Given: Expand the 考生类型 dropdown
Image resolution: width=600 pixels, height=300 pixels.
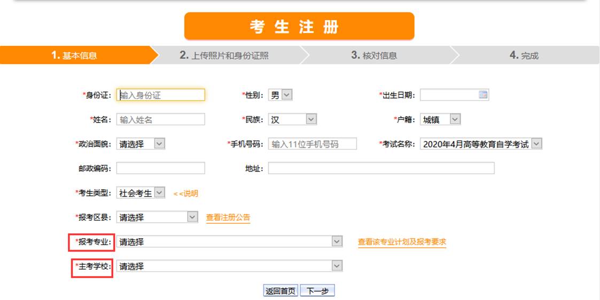Looking at the screenshot, I should click(141, 193).
